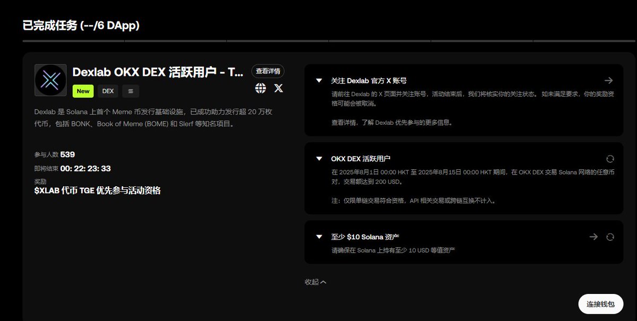Click the 参与人数 label
This screenshot has height=321, width=637.
[47, 155]
